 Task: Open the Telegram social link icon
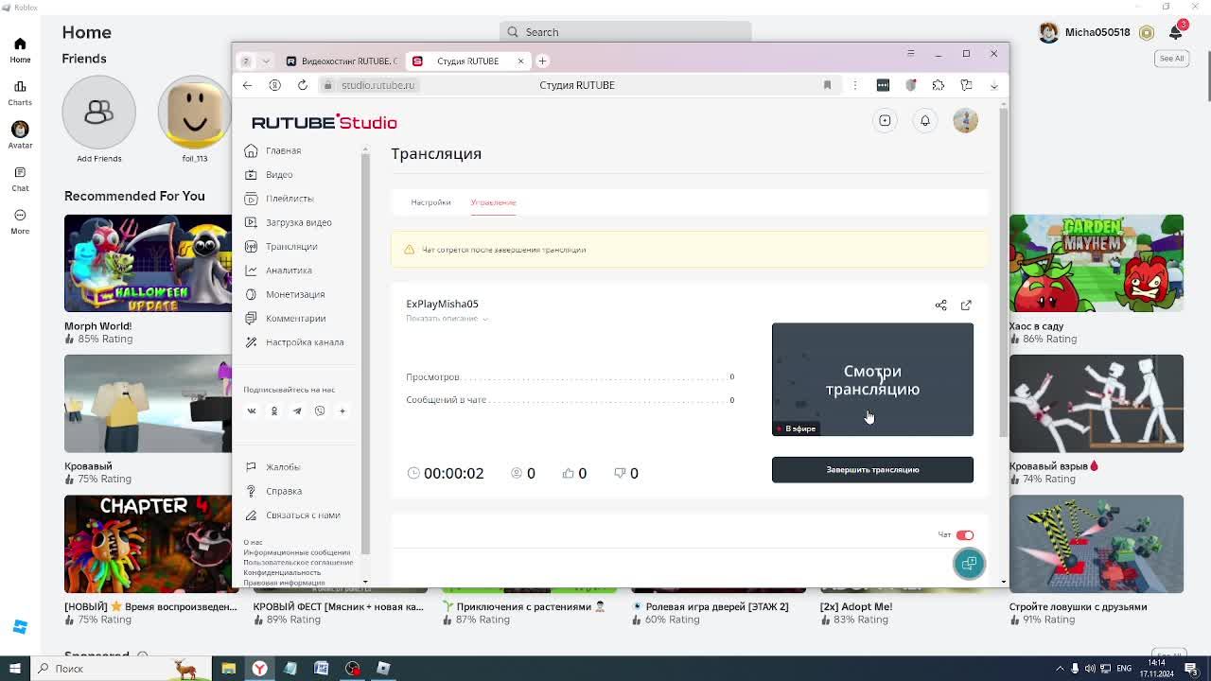tap(297, 410)
